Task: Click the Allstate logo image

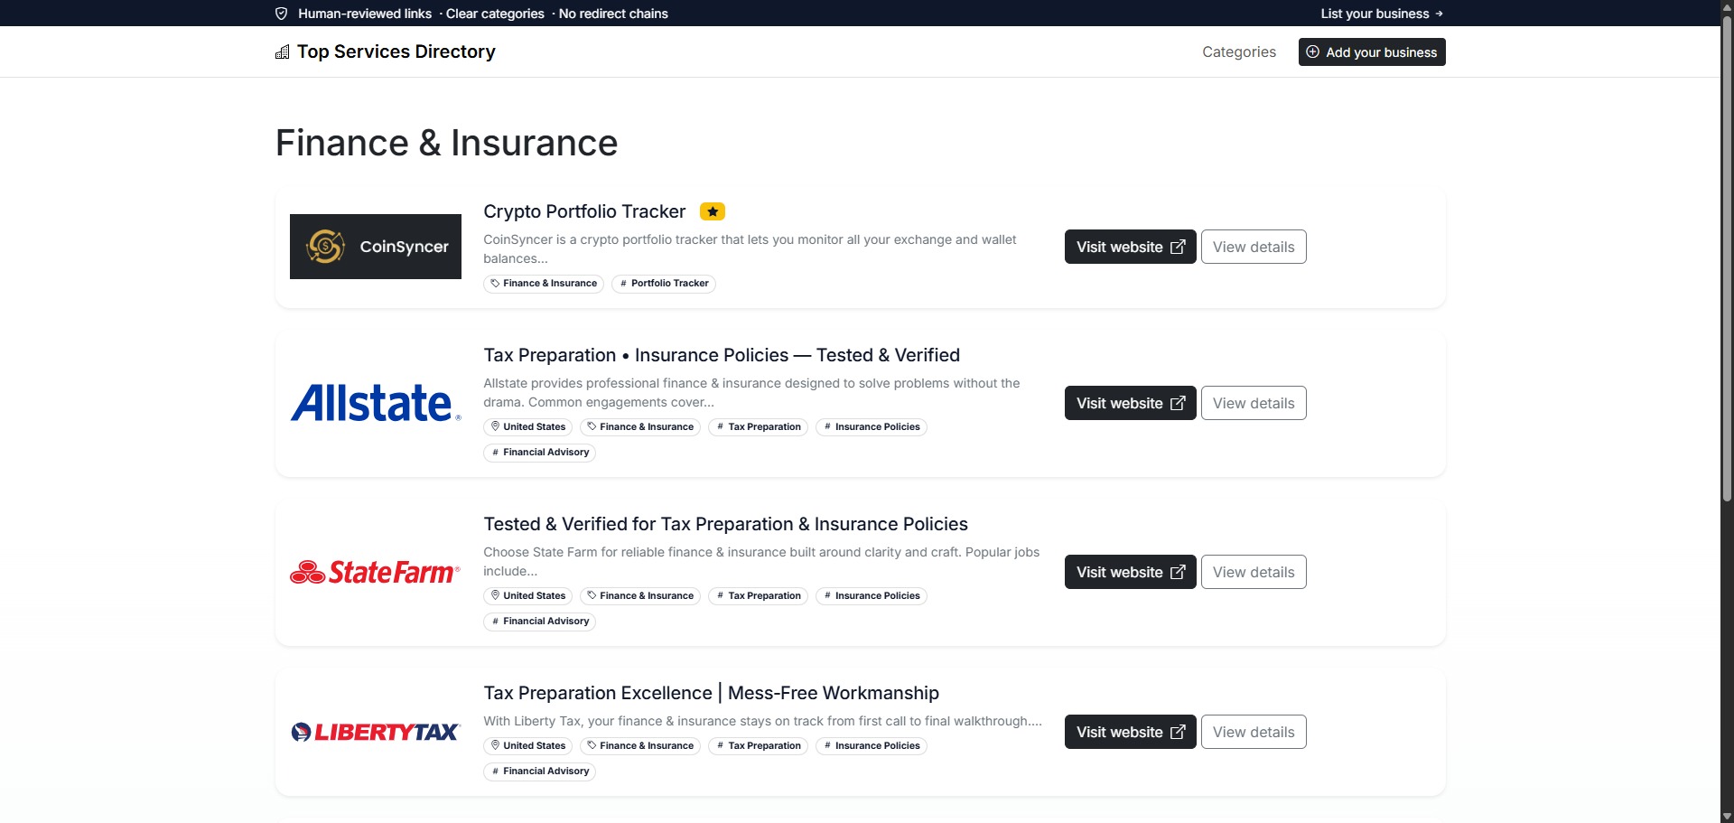Action: pos(375,403)
